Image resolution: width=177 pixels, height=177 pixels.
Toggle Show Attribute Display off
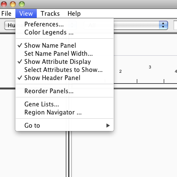(x=65, y=62)
